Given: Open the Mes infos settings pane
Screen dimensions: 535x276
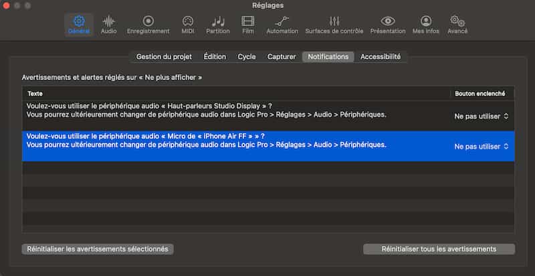Looking at the screenshot, I should (425, 25).
